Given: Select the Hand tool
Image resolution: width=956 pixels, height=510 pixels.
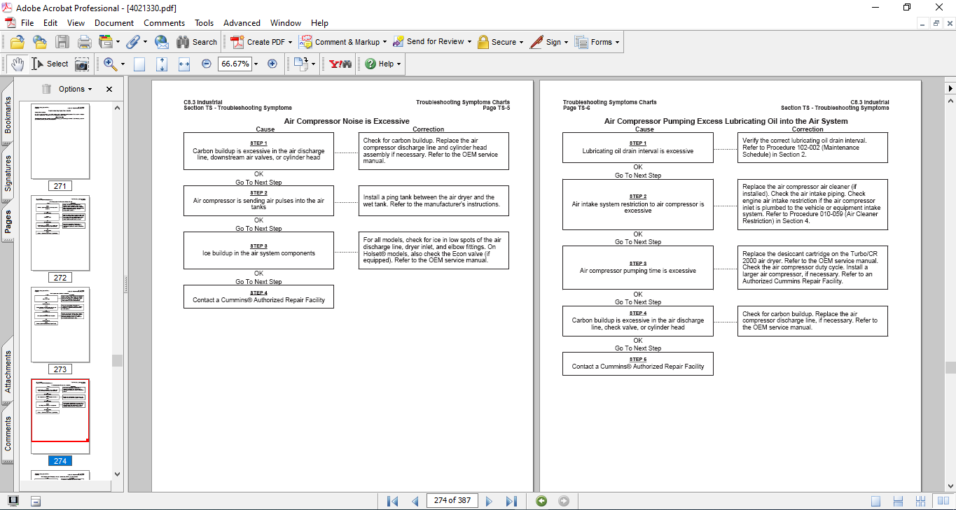Looking at the screenshot, I should point(17,64).
